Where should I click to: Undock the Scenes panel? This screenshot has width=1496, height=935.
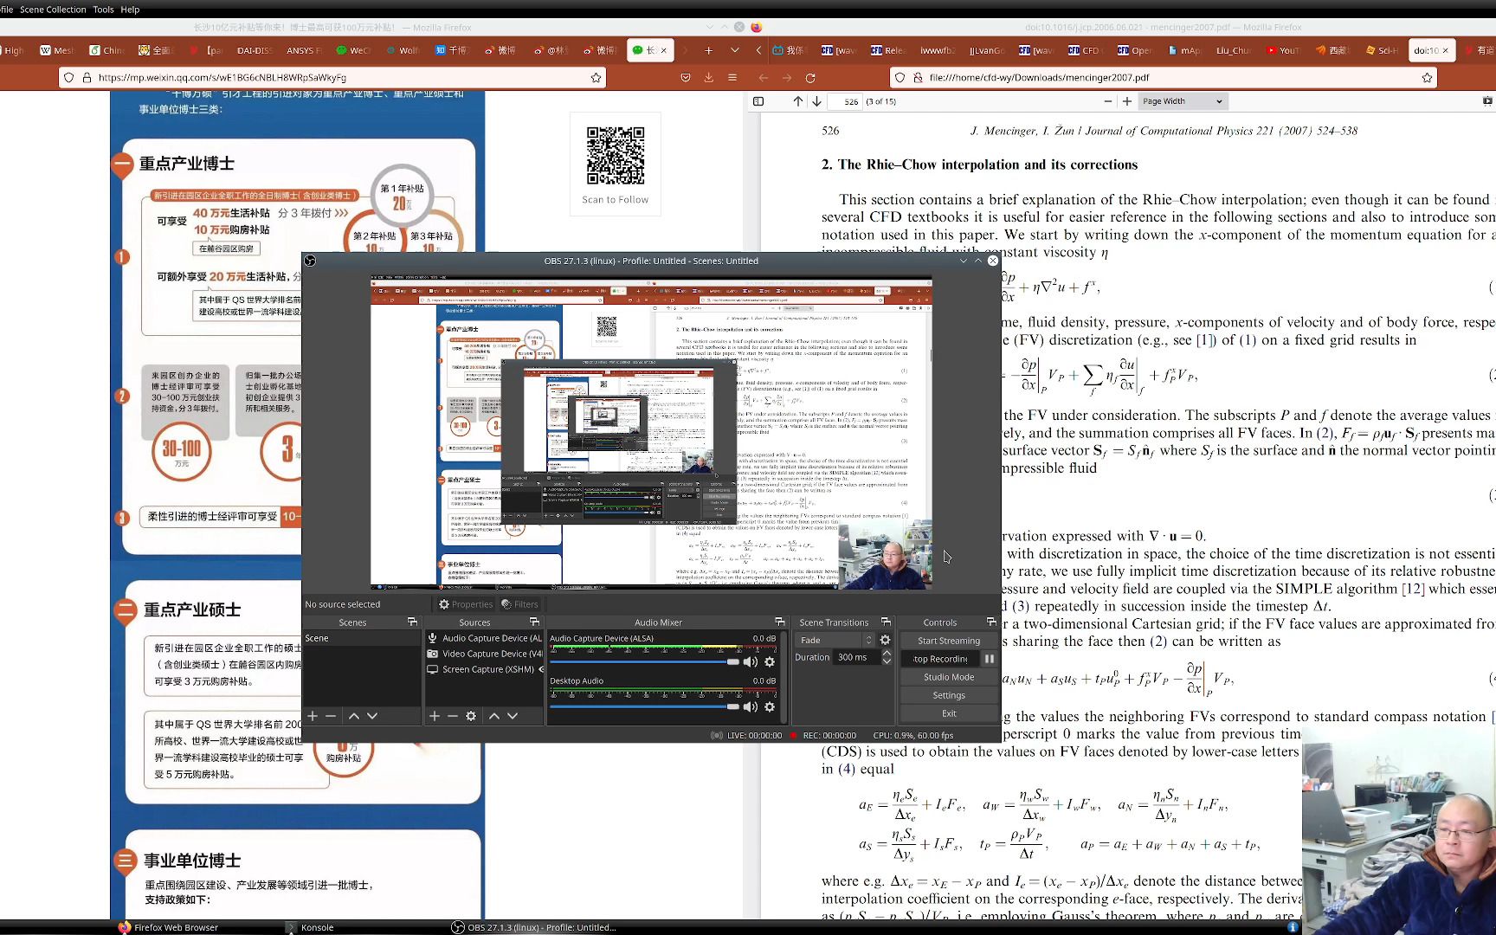tap(412, 622)
